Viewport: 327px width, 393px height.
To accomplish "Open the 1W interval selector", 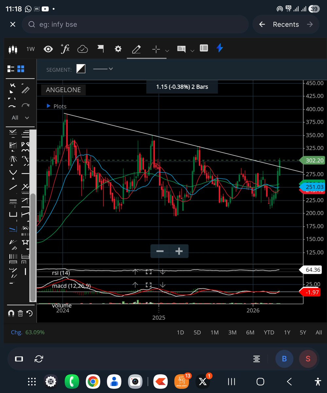I will (x=30, y=49).
